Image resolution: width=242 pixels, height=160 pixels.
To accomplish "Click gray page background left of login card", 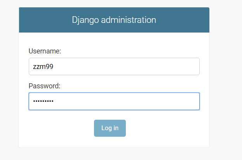I will tap(9, 77).
